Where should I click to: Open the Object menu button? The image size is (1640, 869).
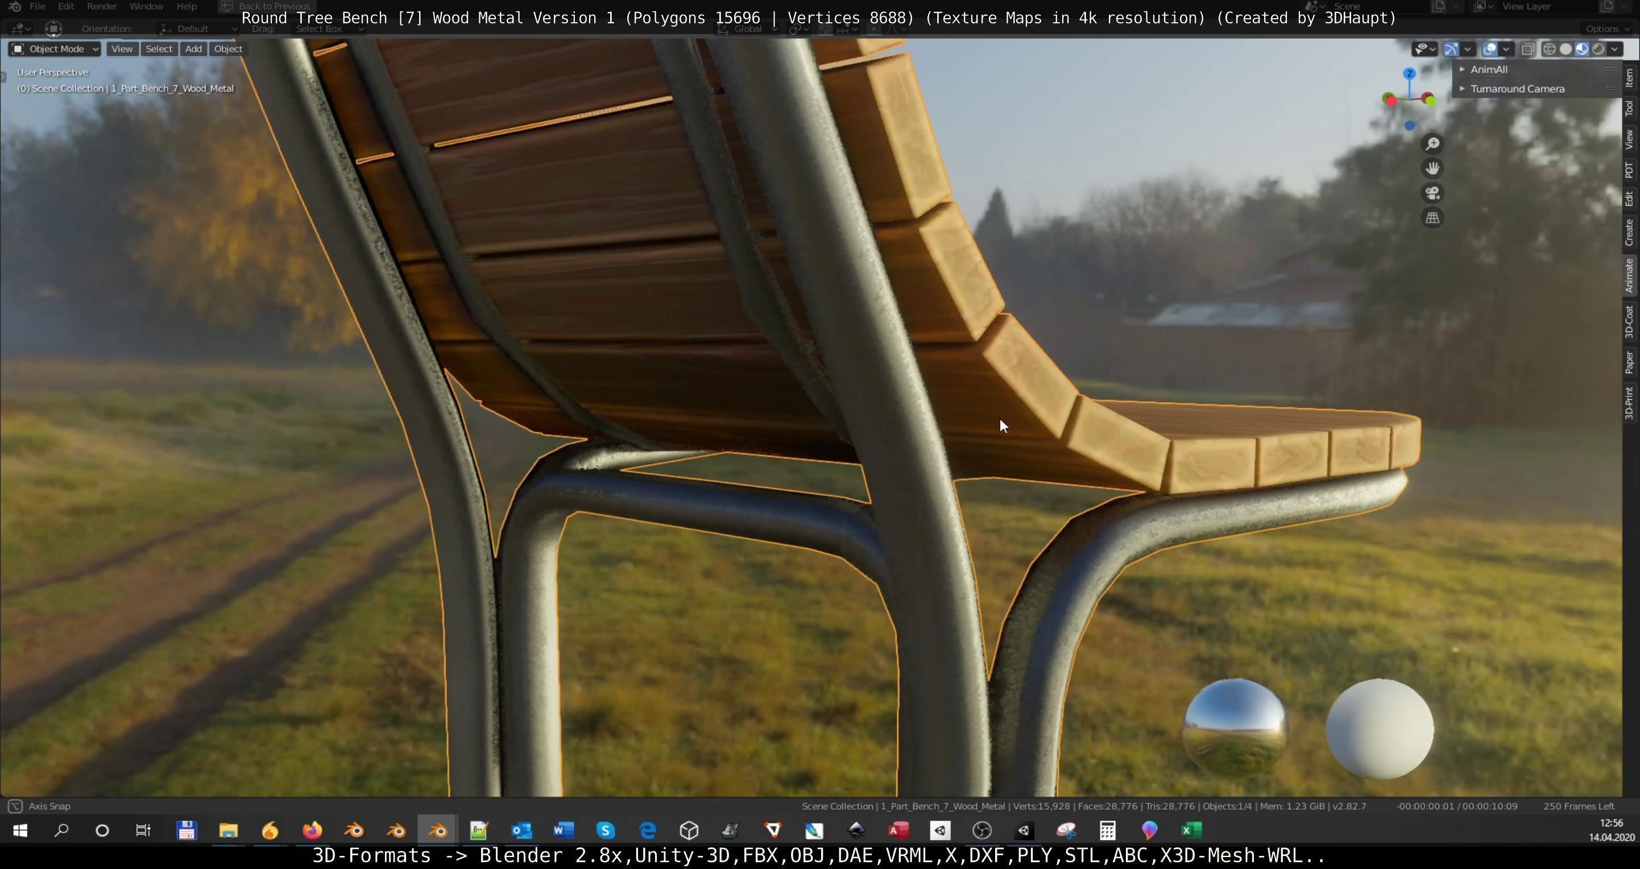pos(228,49)
